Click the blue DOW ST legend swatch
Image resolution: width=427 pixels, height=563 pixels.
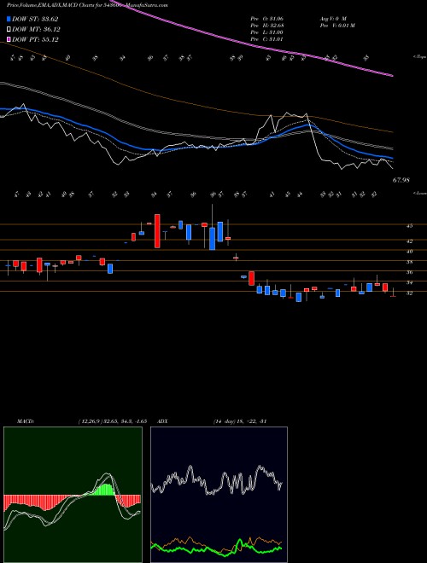(x=9, y=19)
